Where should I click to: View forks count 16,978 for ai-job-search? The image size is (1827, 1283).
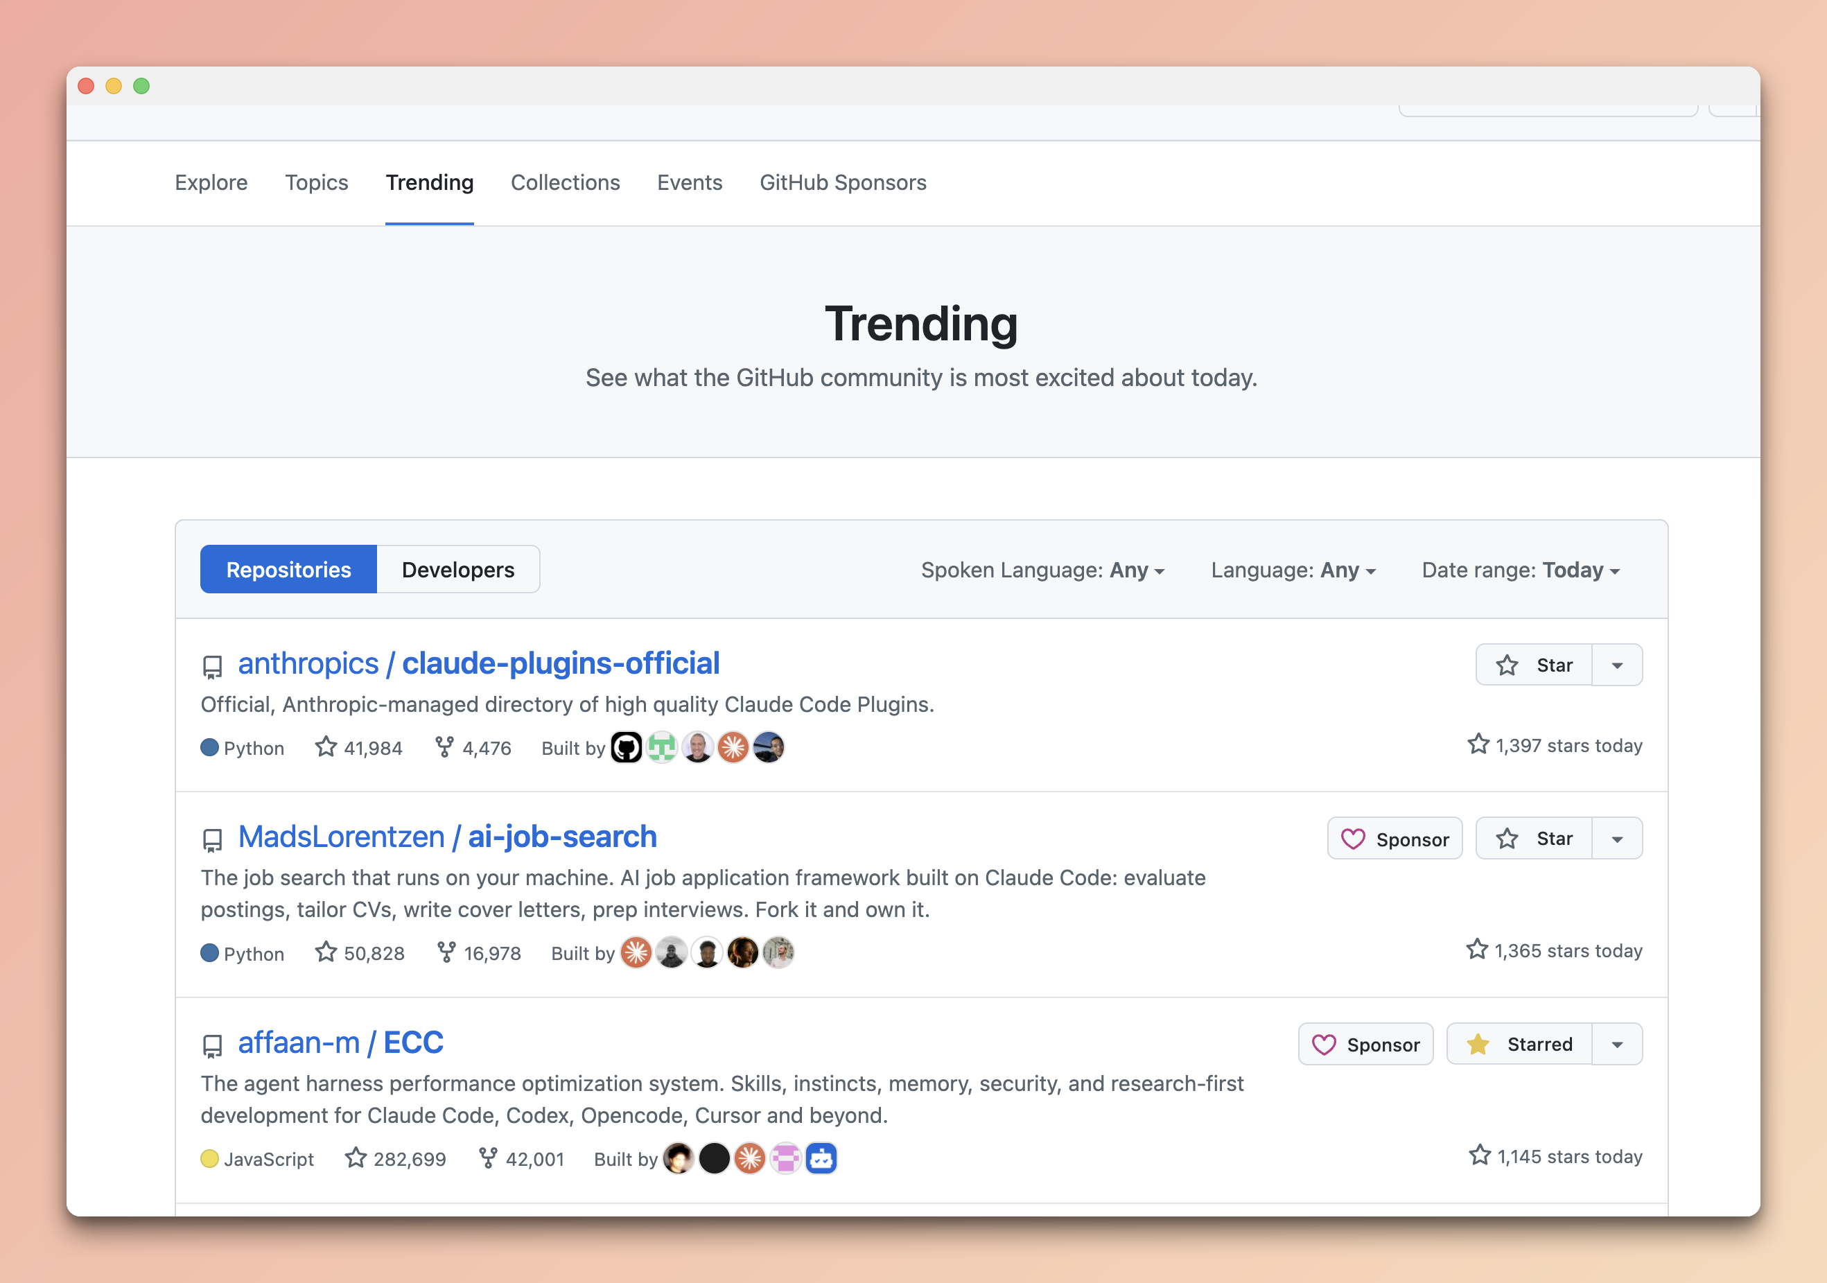(479, 952)
